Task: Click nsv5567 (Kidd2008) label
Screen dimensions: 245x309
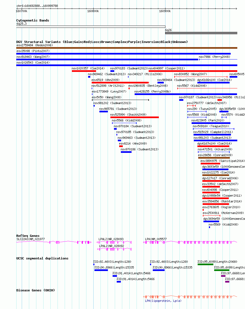Action: [192, 86]
